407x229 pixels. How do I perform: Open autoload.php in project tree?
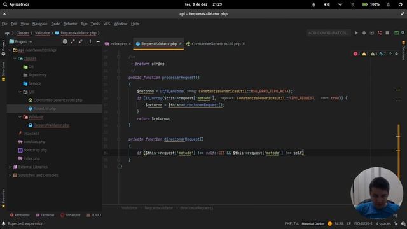point(31,142)
